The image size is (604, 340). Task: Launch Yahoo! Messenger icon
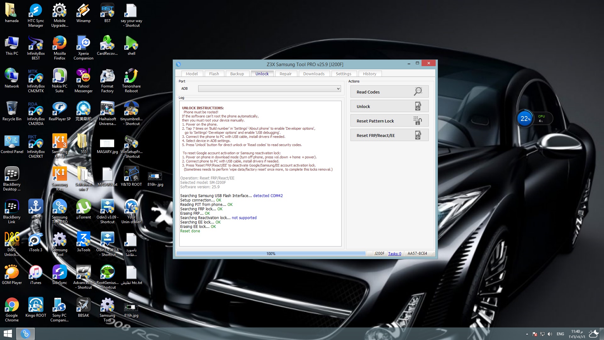pos(83,81)
